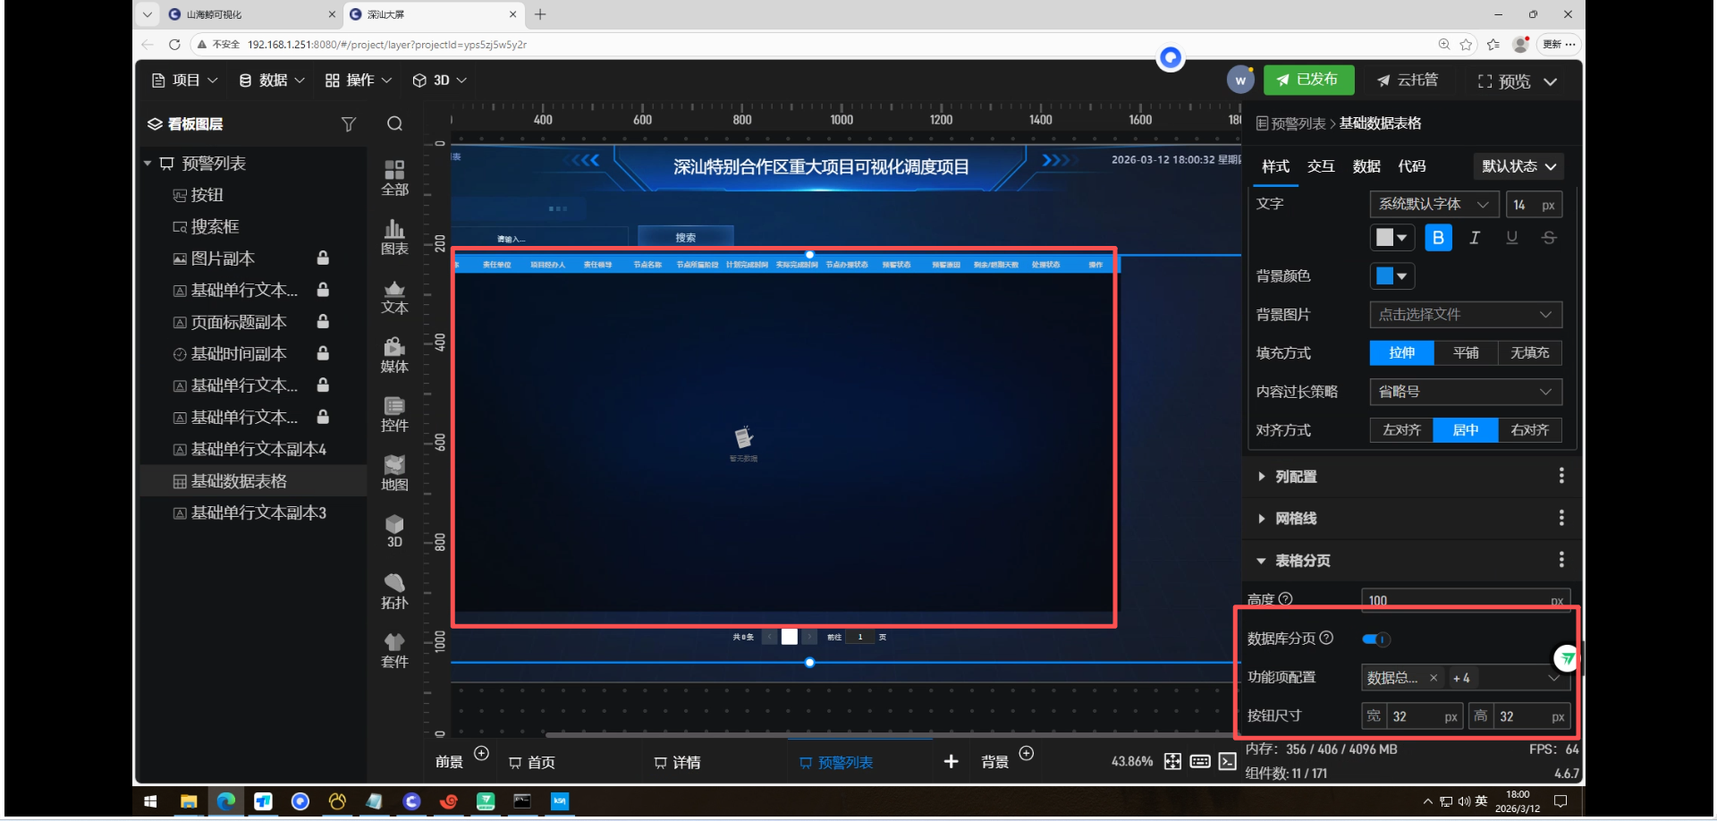Select the 地图 map components icon
The height and width of the screenshot is (821, 1717).
click(x=394, y=473)
